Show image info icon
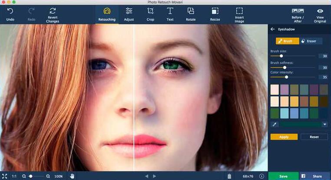 [x=261, y=176]
